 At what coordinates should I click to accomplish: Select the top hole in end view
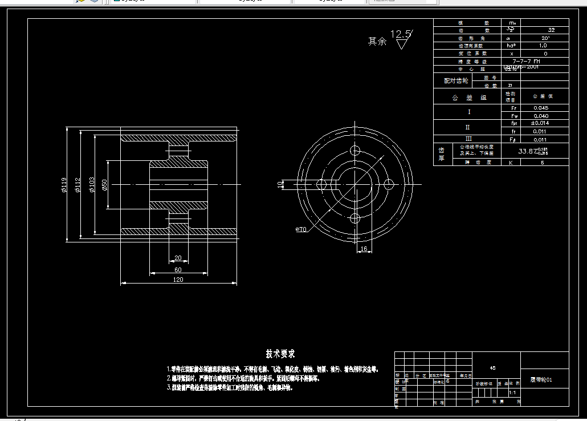(x=355, y=151)
